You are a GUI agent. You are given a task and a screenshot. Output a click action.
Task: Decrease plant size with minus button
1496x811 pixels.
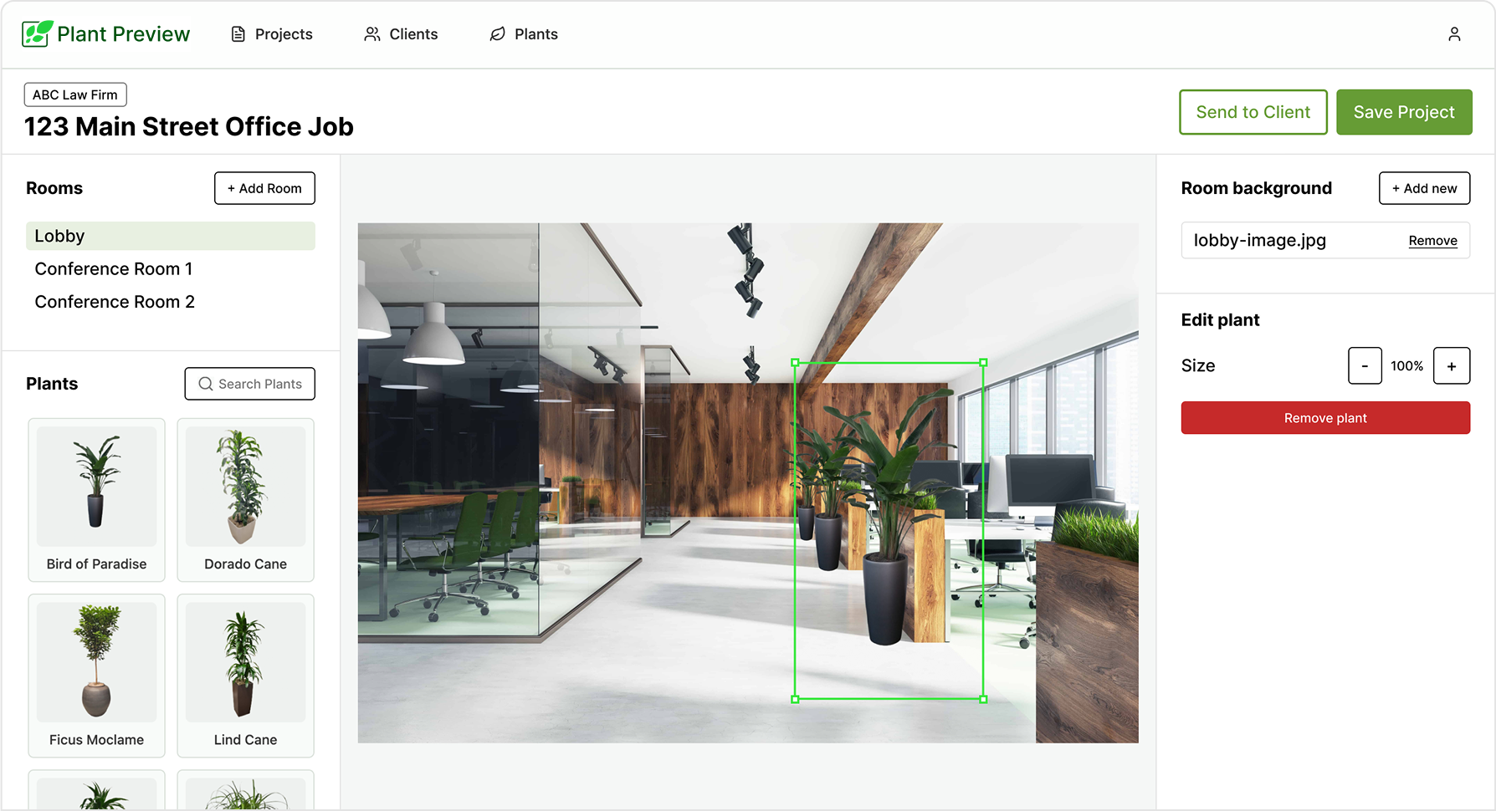click(x=1365, y=366)
